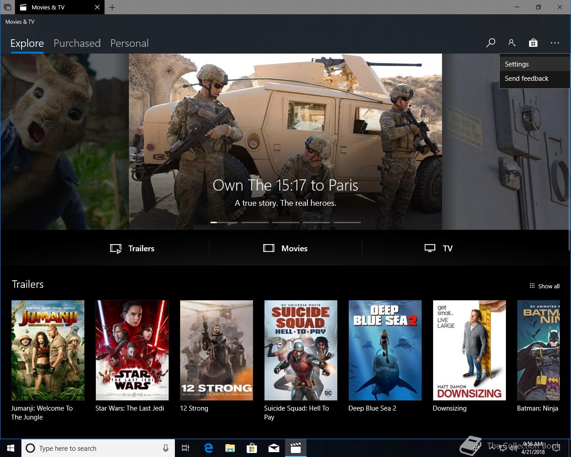This screenshot has width=571, height=457.
Task: Open the tab overview icon in the title bar
Action: (x=7, y=7)
